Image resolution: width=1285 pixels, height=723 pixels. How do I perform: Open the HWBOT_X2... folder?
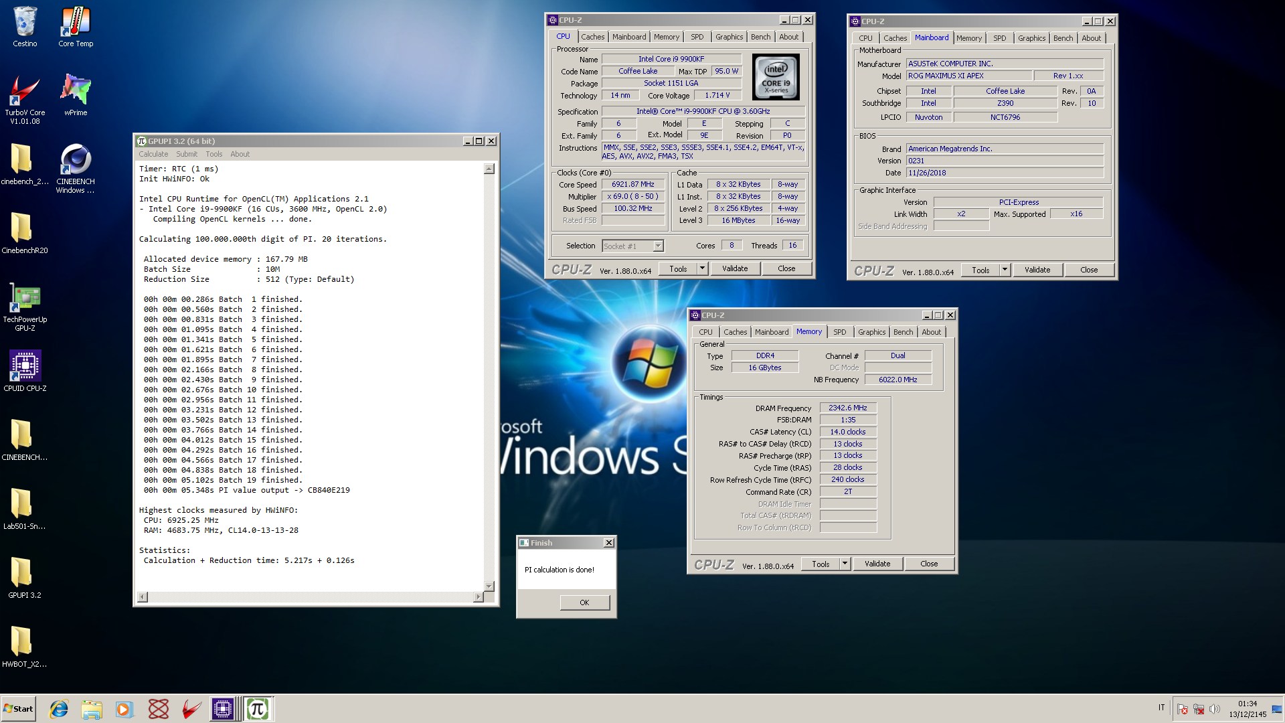(25, 647)
